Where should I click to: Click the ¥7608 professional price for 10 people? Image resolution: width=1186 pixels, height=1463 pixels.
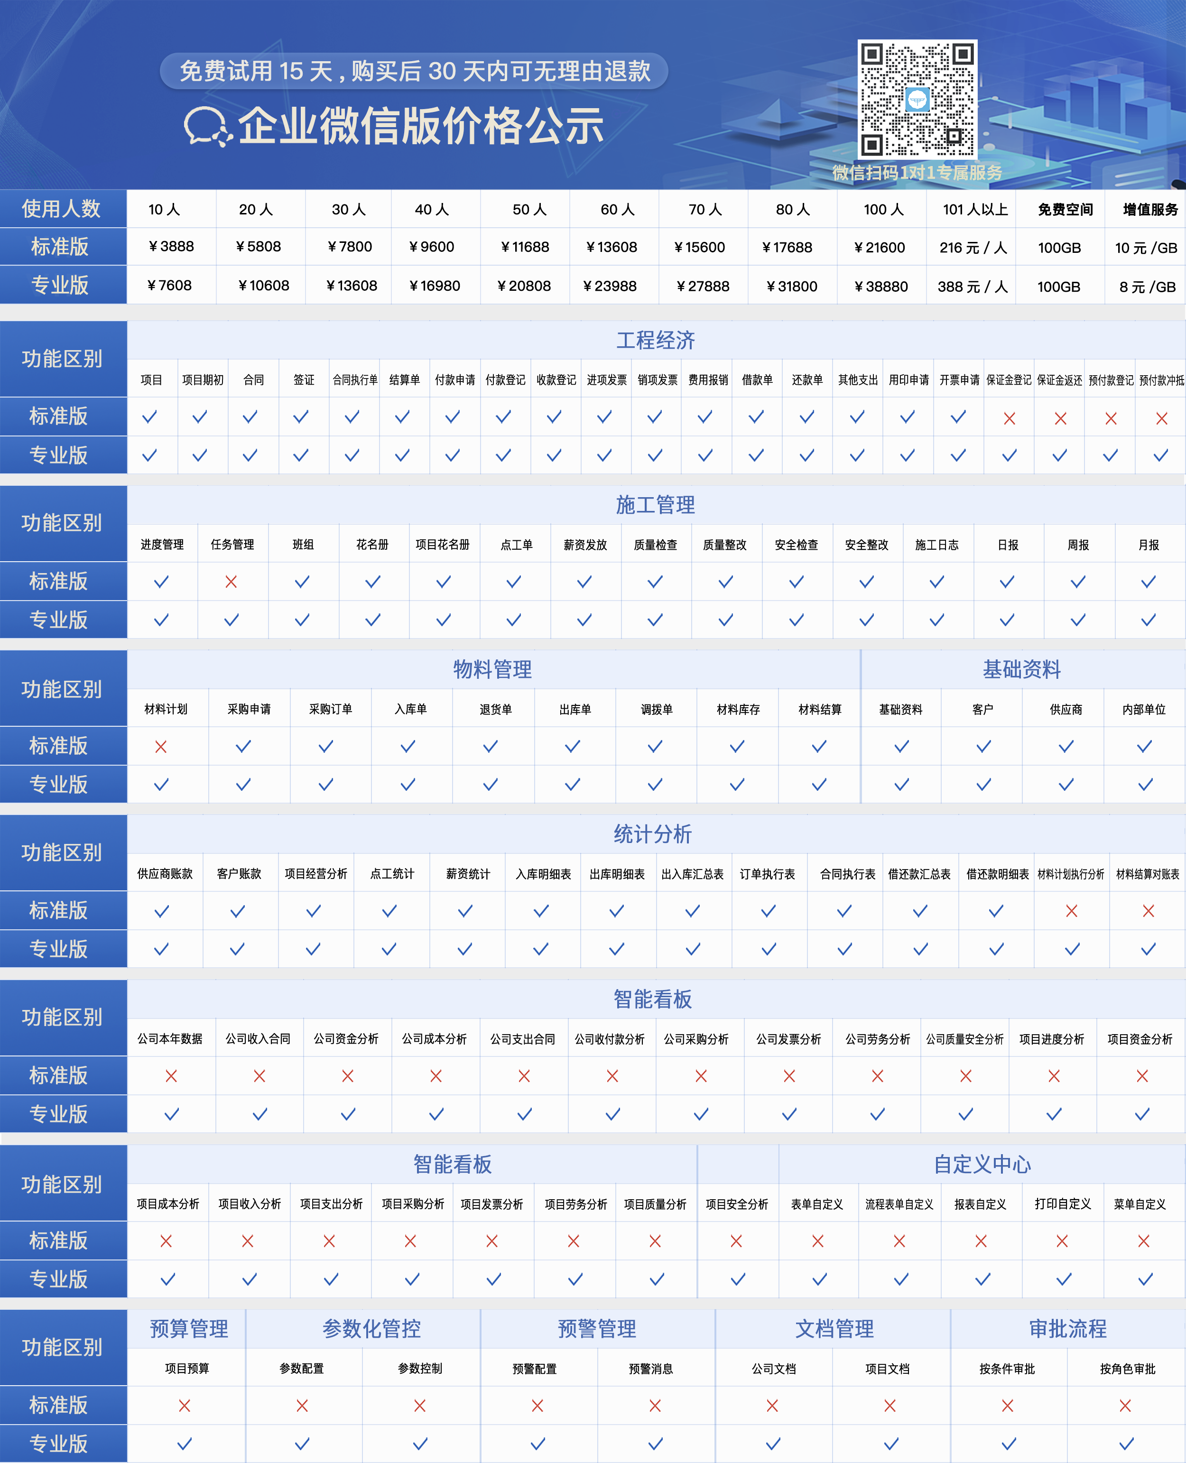coord(169,286)
